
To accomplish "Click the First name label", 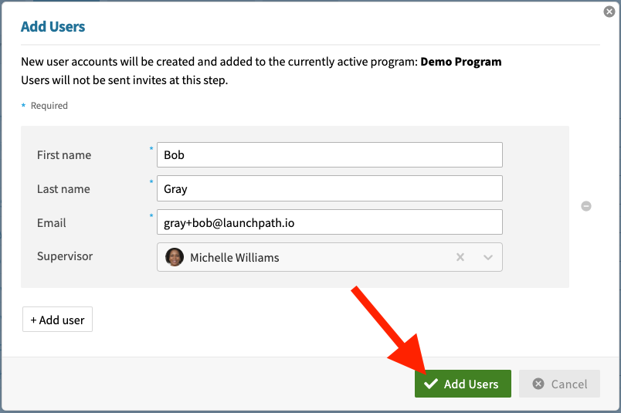I will (64, 155).
